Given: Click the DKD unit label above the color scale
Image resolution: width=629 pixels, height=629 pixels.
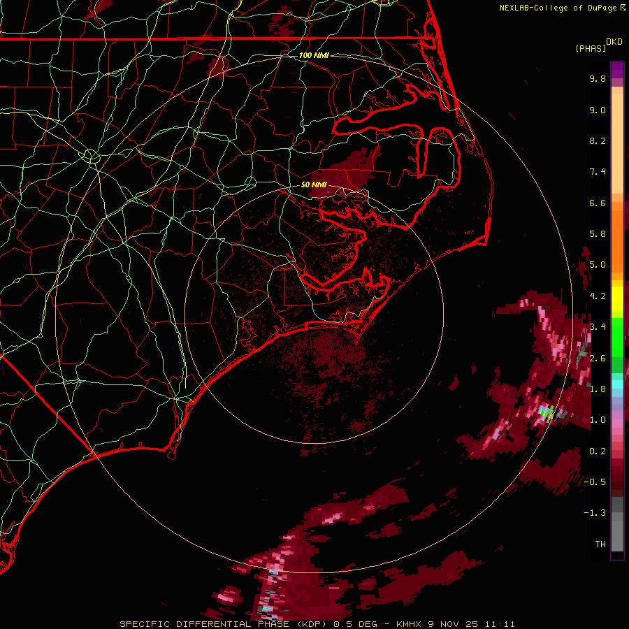Looking at the screenshot, I should click(x=614, y=42).
